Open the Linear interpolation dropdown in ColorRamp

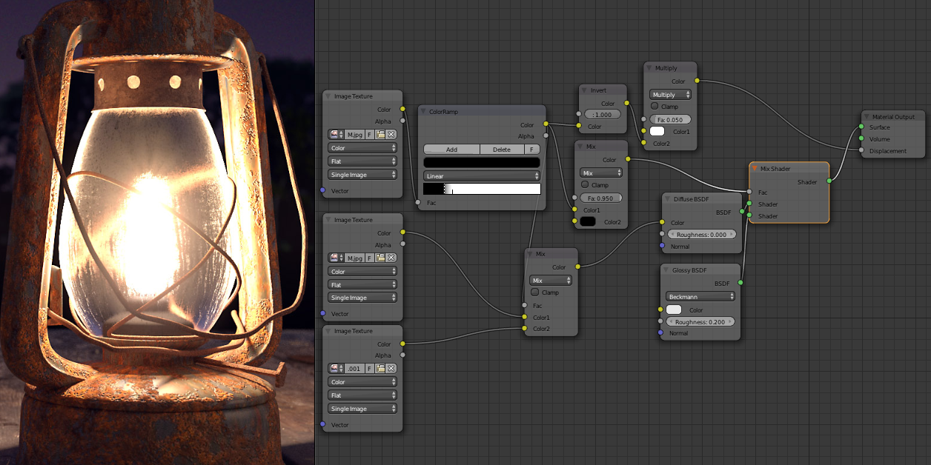[x=482, y=176]
